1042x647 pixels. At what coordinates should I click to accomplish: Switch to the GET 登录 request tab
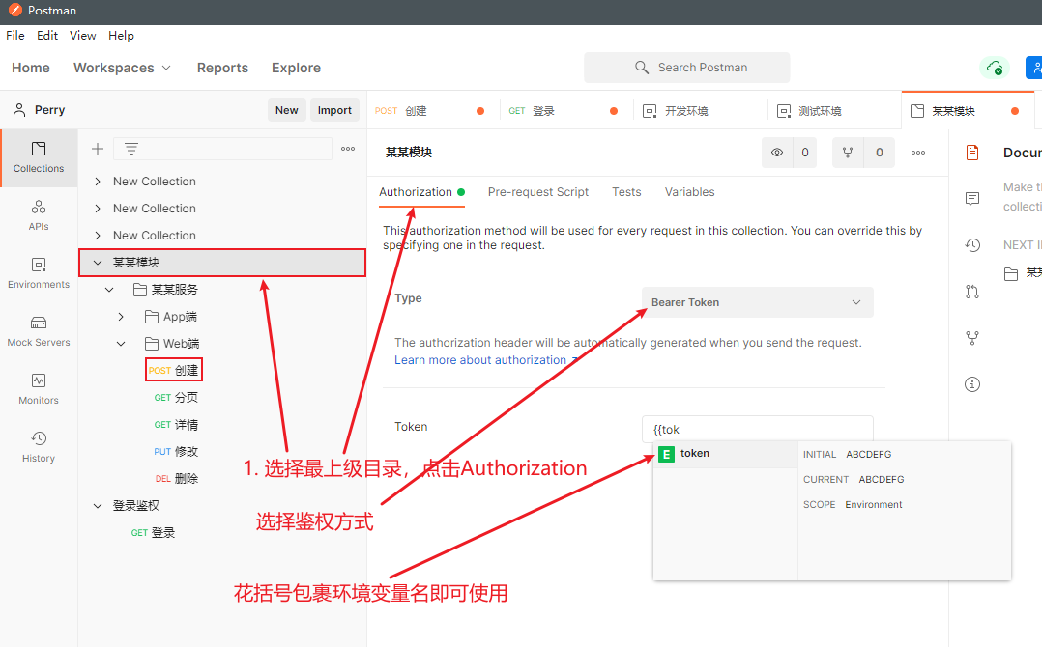point(564,111)
